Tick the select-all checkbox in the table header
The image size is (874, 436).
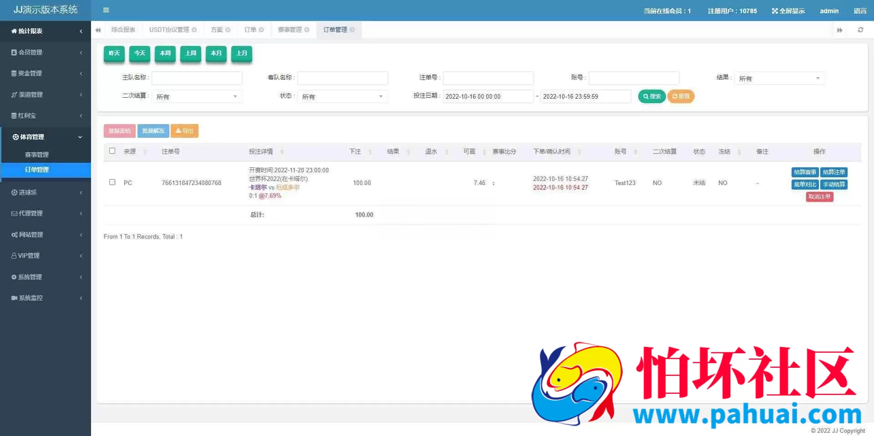point(112,151)
